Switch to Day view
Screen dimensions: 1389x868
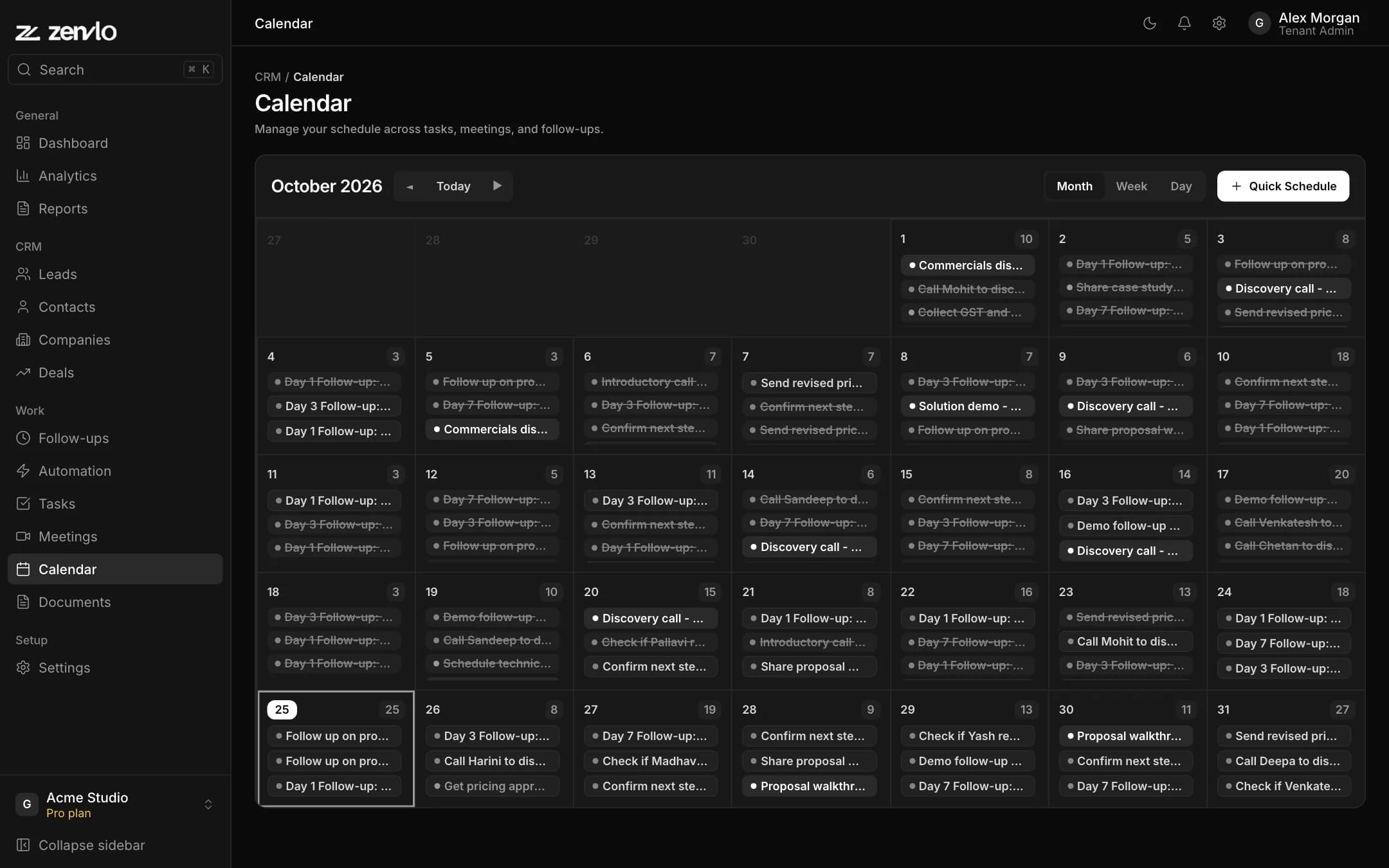(x=1181, y=186)
